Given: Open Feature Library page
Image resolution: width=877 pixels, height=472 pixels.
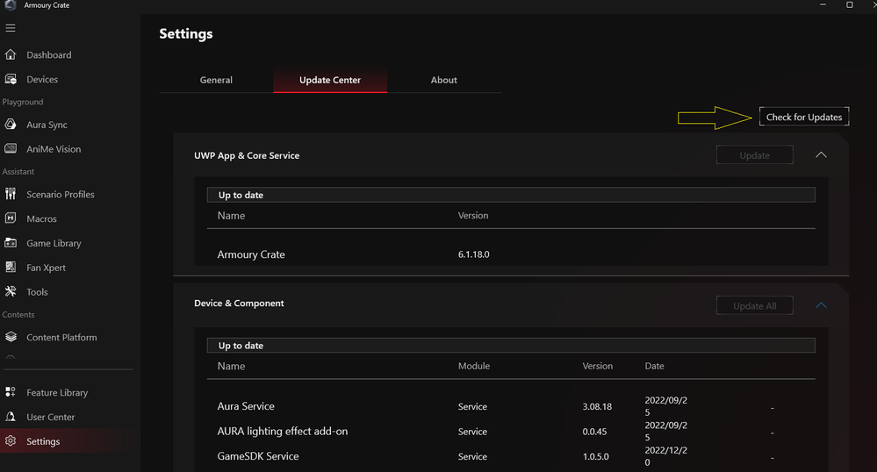Looking at the screenshot, I should 57,392.
